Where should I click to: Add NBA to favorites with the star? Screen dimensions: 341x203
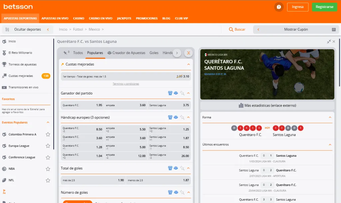48,169
